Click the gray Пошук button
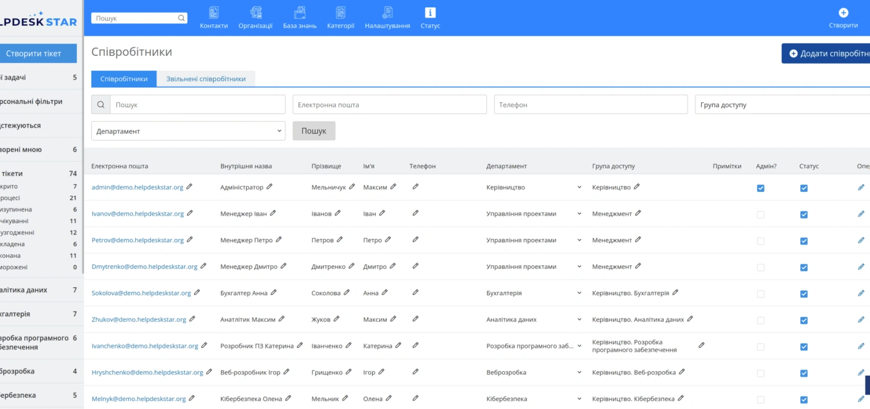The image size is (870, 409). pyautogui.click(x=314, y=131)
